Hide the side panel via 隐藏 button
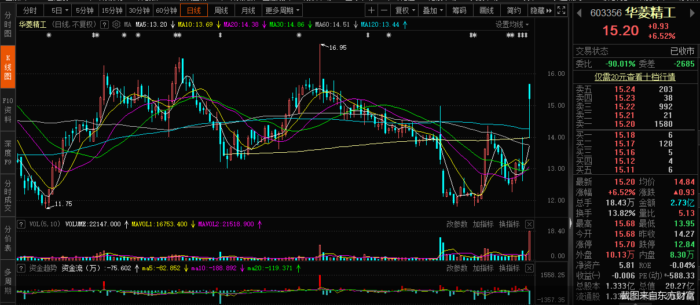700x305 pixels. [x=540, y=10]
